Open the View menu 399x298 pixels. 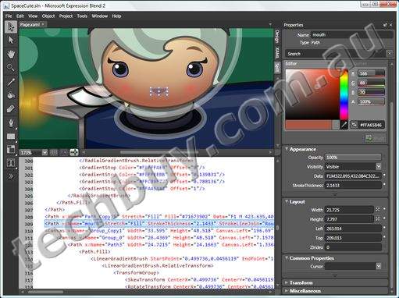click(x=33, y=16)
